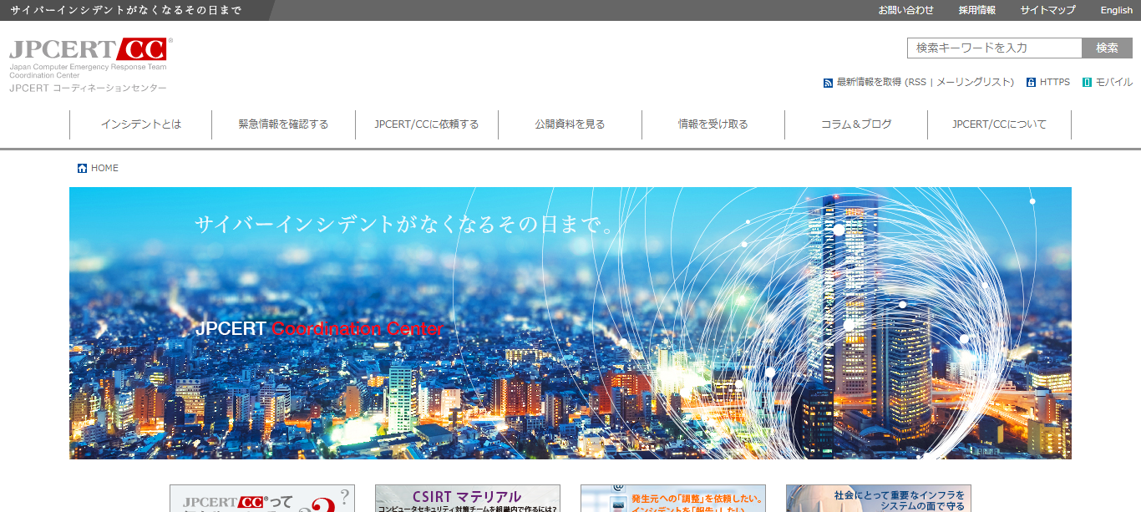Open the CSIRT マテリアル banner
Image resolution: width=1141 pixels, height=512 pixels.
[468, 499]
